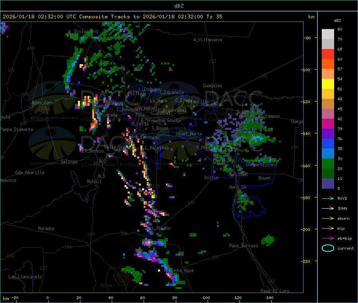This screenshot has height=303, width=358.
Task: Click the Paso_El_Loro map label
Action: pyautogui.click(x=275, y=291)
